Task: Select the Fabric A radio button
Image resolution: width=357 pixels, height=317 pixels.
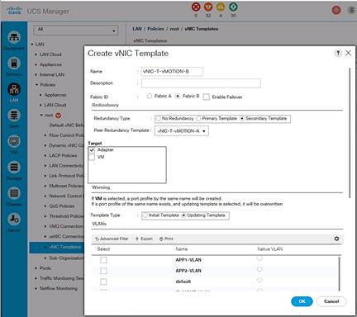Action: [150, 96]
